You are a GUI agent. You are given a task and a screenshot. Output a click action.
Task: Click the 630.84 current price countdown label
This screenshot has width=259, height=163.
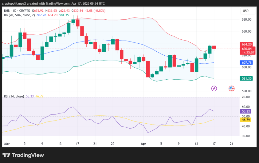246,50
